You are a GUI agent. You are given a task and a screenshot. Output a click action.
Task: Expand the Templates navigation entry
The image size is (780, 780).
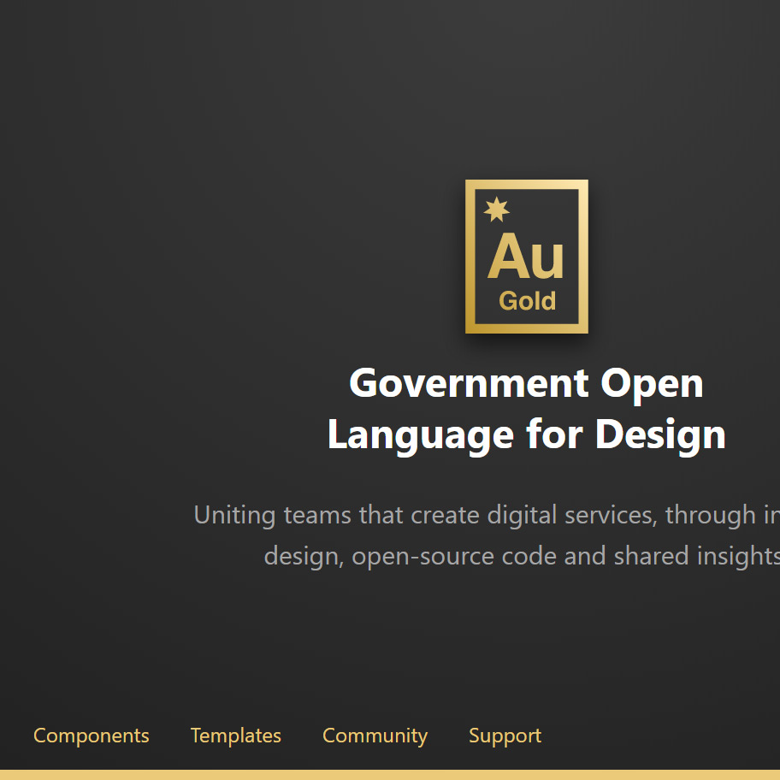tap(236, 736)
